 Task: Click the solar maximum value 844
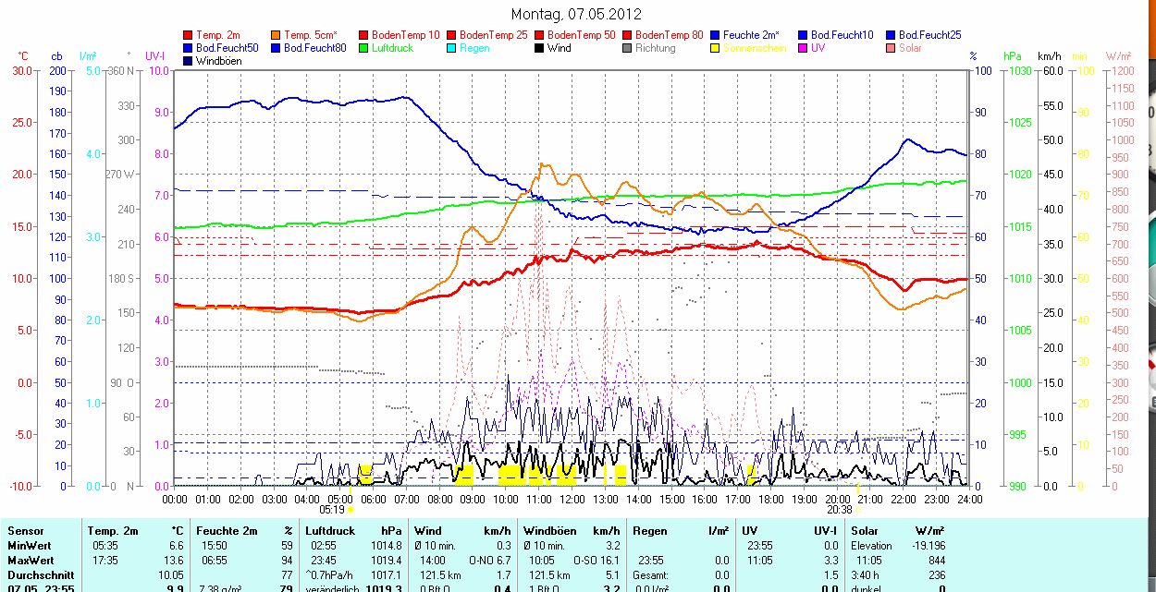click(936, 560)
